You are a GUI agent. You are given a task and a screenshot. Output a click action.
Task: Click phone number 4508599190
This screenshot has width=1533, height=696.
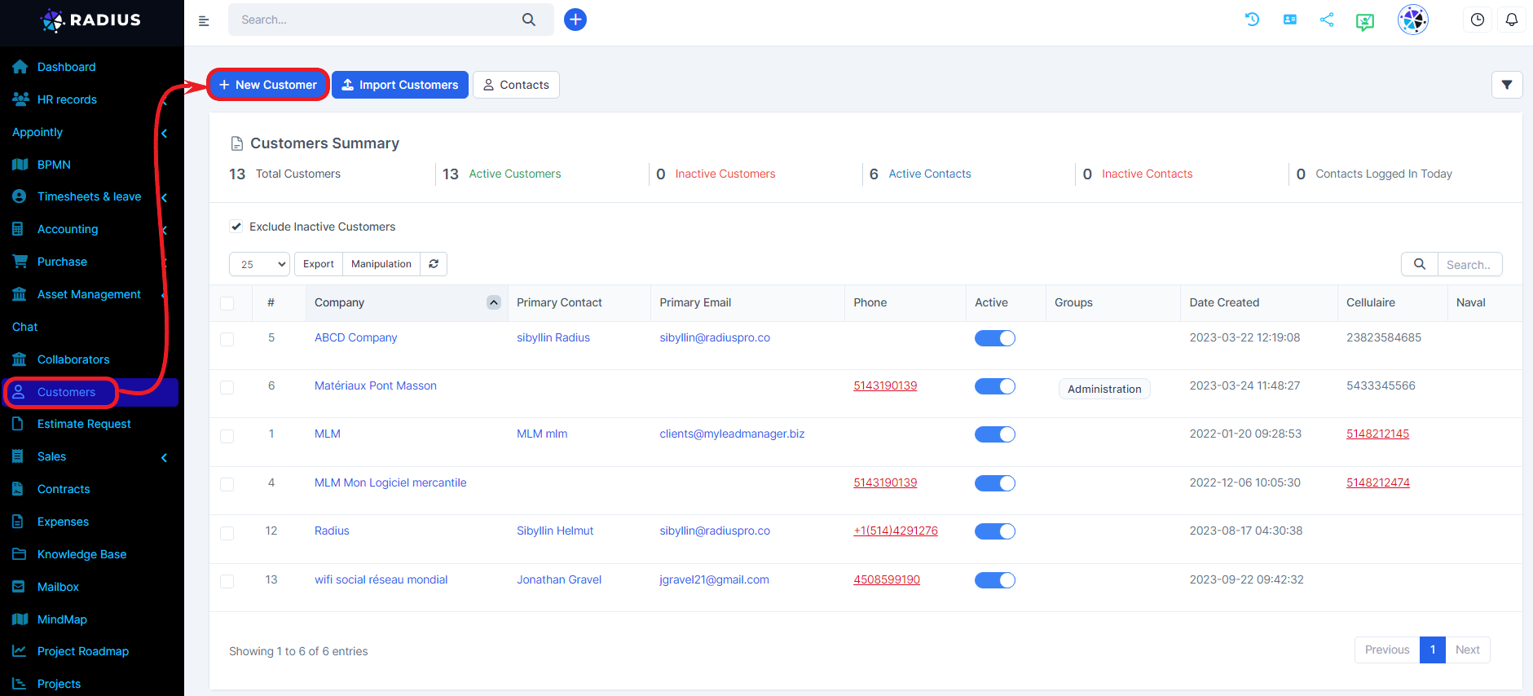[887, 579]
